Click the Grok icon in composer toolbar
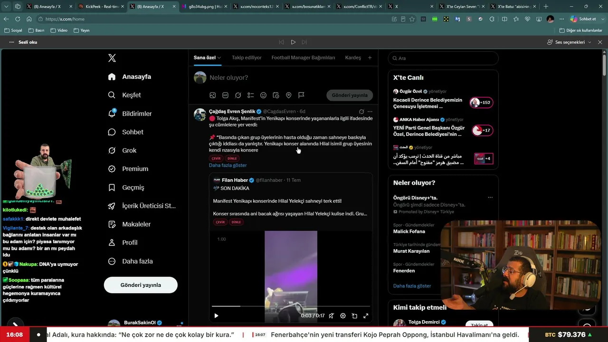The image size is (608, 342). point(238,95)
